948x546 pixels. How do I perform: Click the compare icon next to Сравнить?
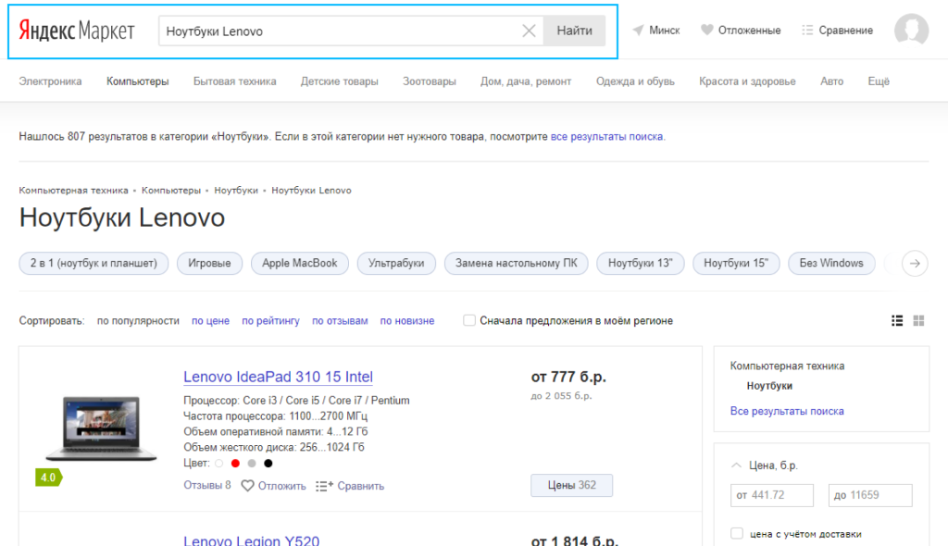point(324,486)
